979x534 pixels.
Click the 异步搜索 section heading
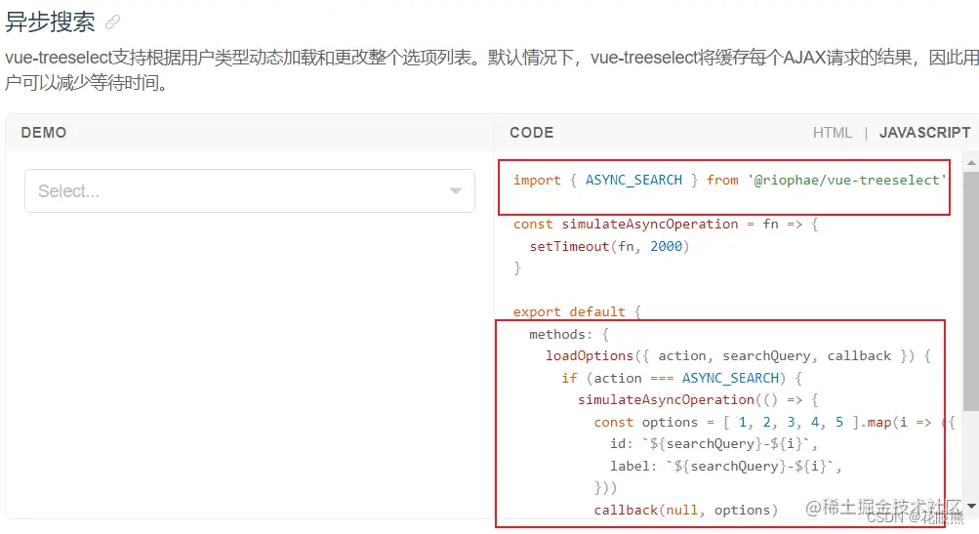coord(50,22)
